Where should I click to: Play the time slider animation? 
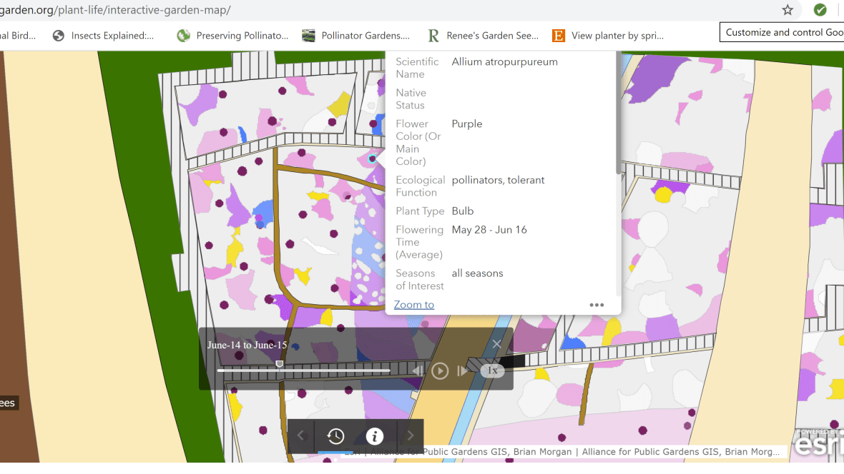(x=440, y=370)
